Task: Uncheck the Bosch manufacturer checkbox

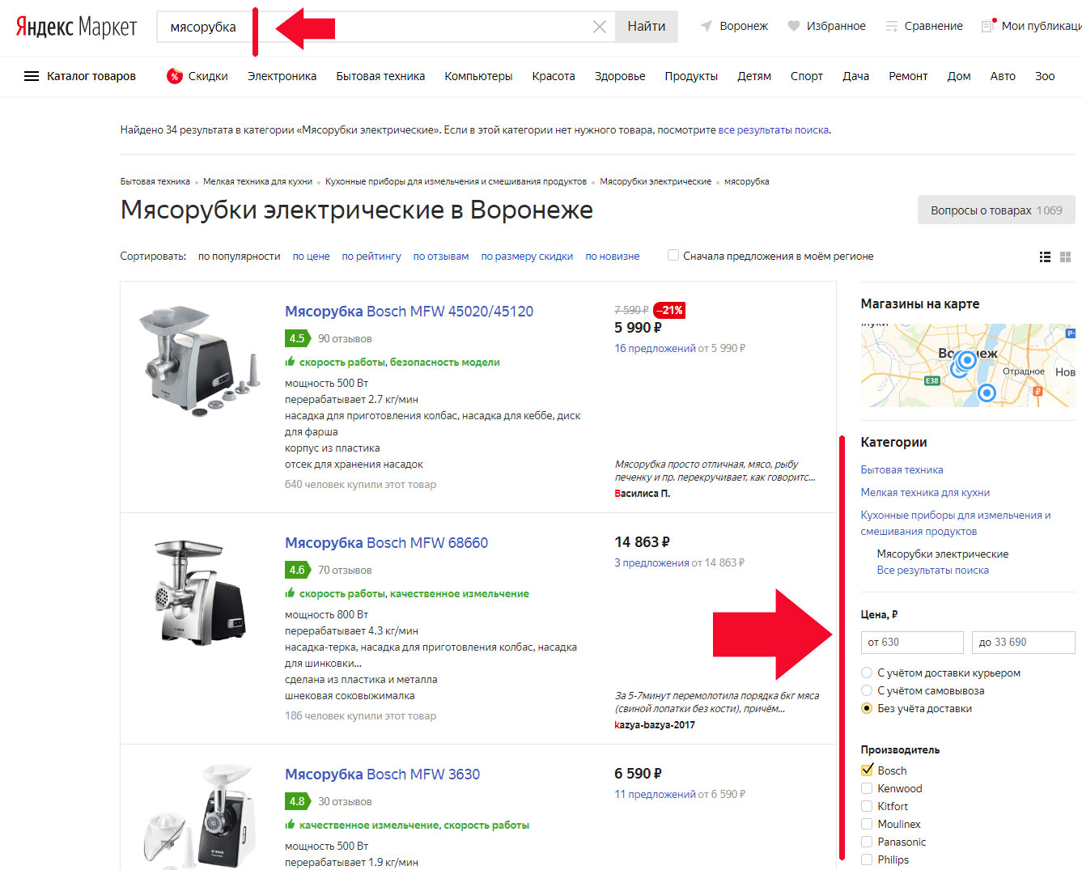Action: pos(867,770)
